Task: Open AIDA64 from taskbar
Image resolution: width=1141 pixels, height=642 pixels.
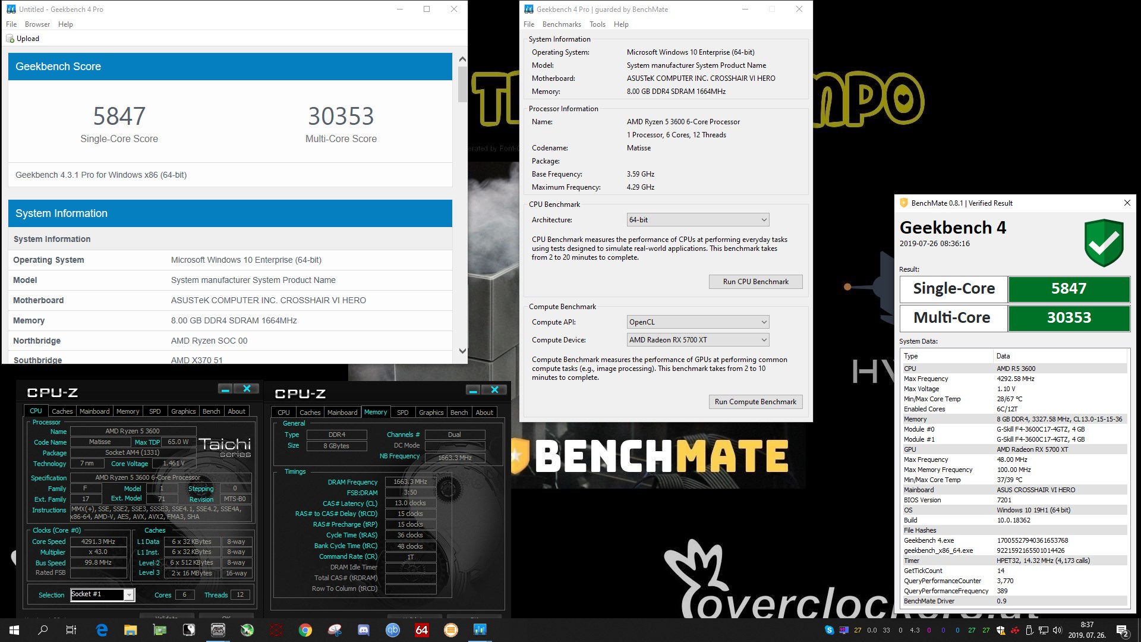Action: (x=422, y=630)
